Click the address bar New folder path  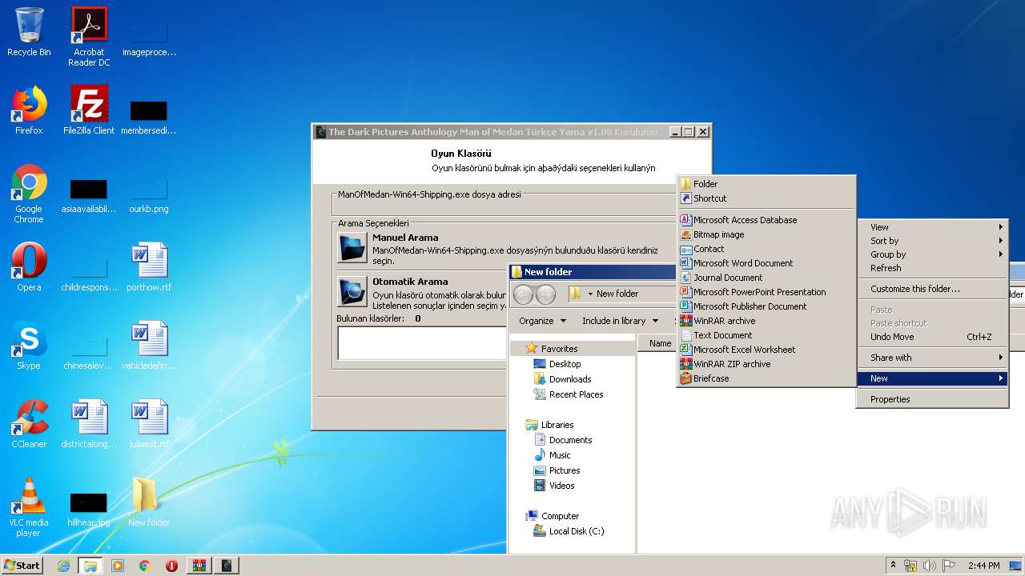click(617, 294)
